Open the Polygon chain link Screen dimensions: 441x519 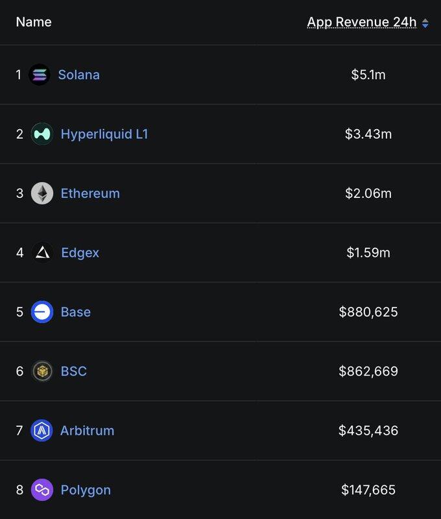pyautogui.click(x=86, y=490)
